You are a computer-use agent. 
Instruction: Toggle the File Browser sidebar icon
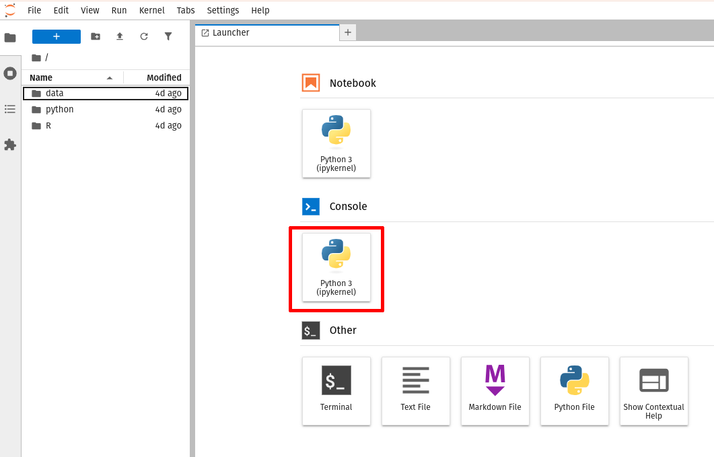pyautogui.click(x=10, y=38)
